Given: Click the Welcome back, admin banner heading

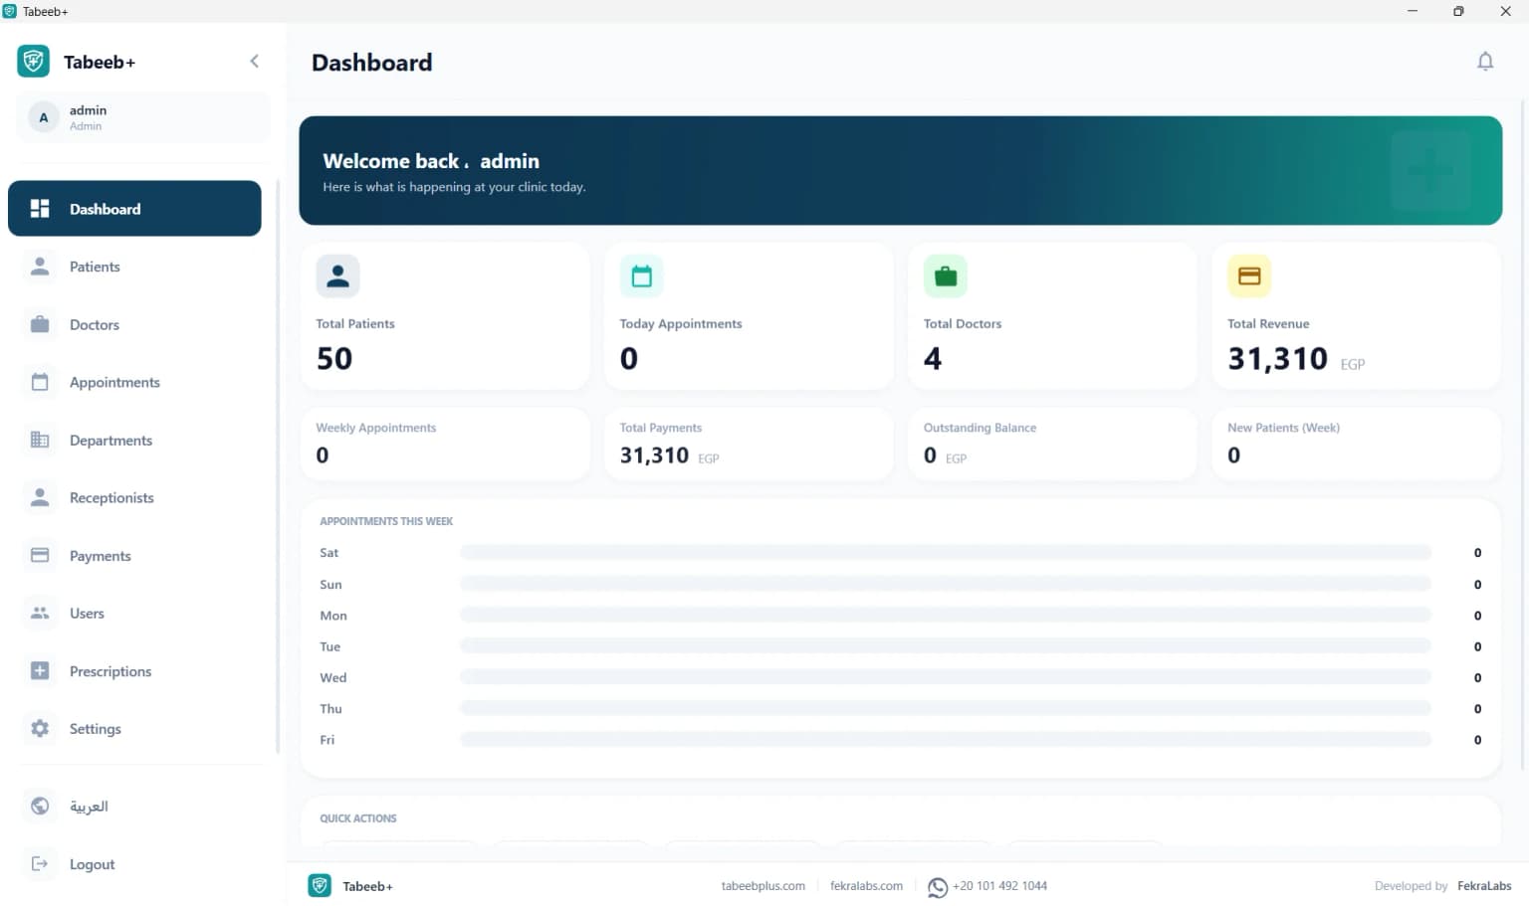Looking at the screenshot, I should point(431,161).
